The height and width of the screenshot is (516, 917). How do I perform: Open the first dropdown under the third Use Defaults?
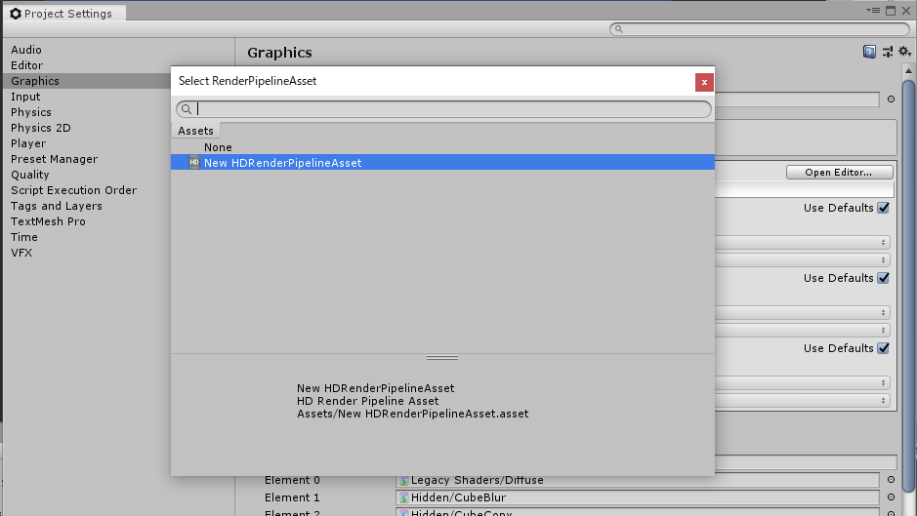coord(803,382)
